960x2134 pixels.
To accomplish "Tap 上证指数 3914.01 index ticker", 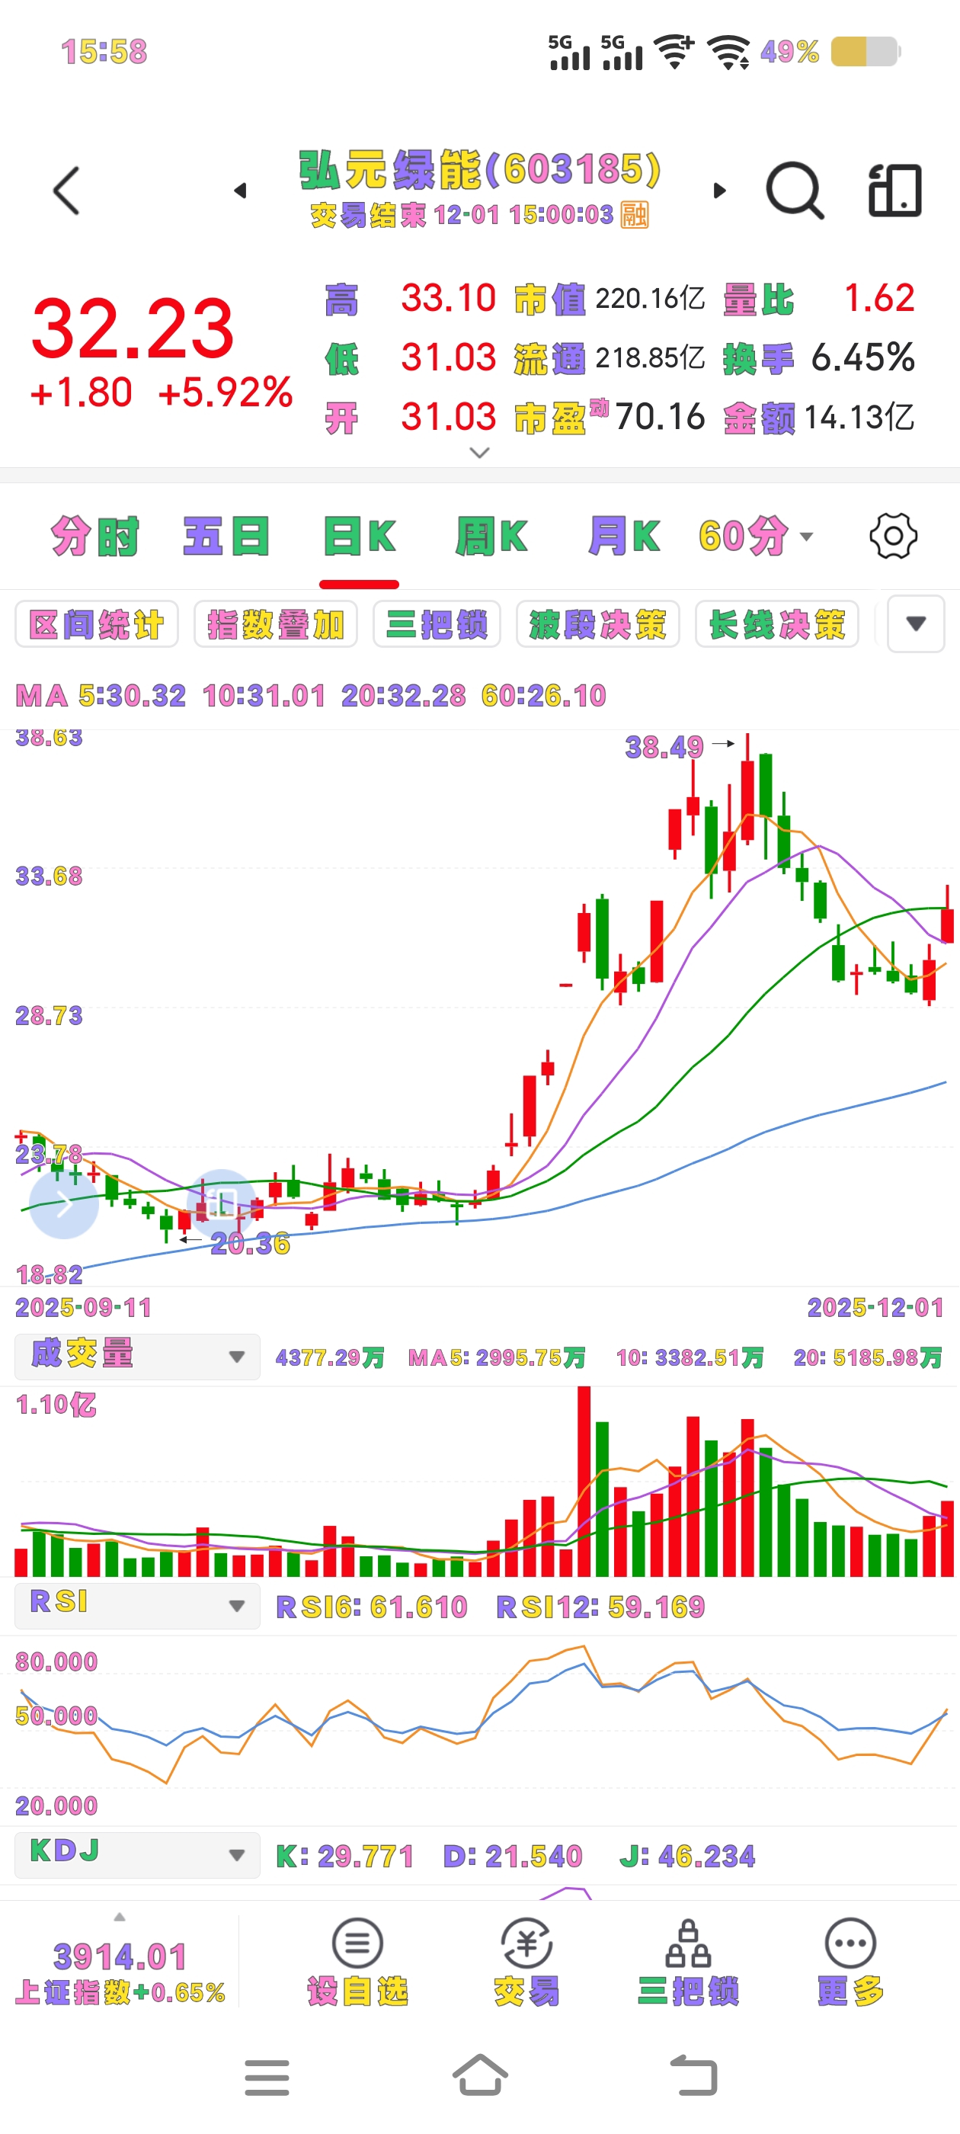I will pyautogui.click(x=120, y=1973).
